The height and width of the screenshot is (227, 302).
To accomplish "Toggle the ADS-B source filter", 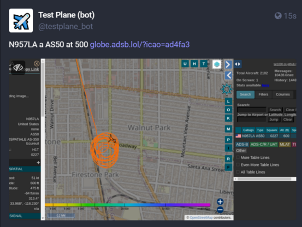I will (x=242, y=145).
